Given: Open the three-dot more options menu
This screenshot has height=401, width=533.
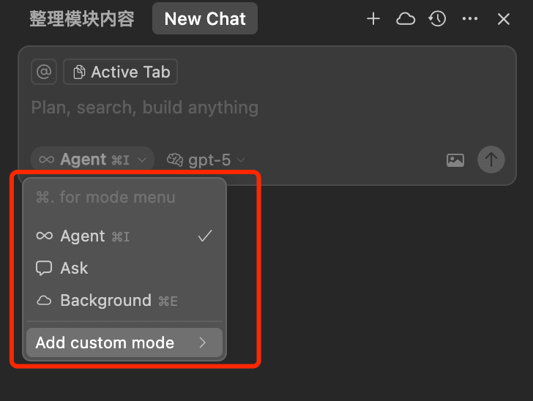Looking at the screenshot, I should click(470, 19).
